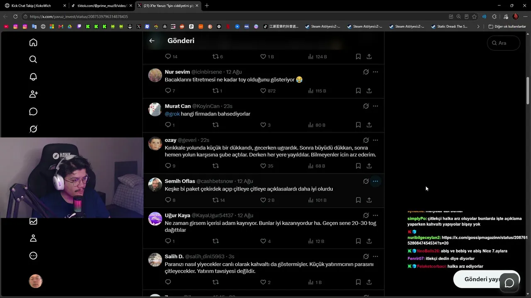Bookmark Salih D.'s comment

point(358,282)
